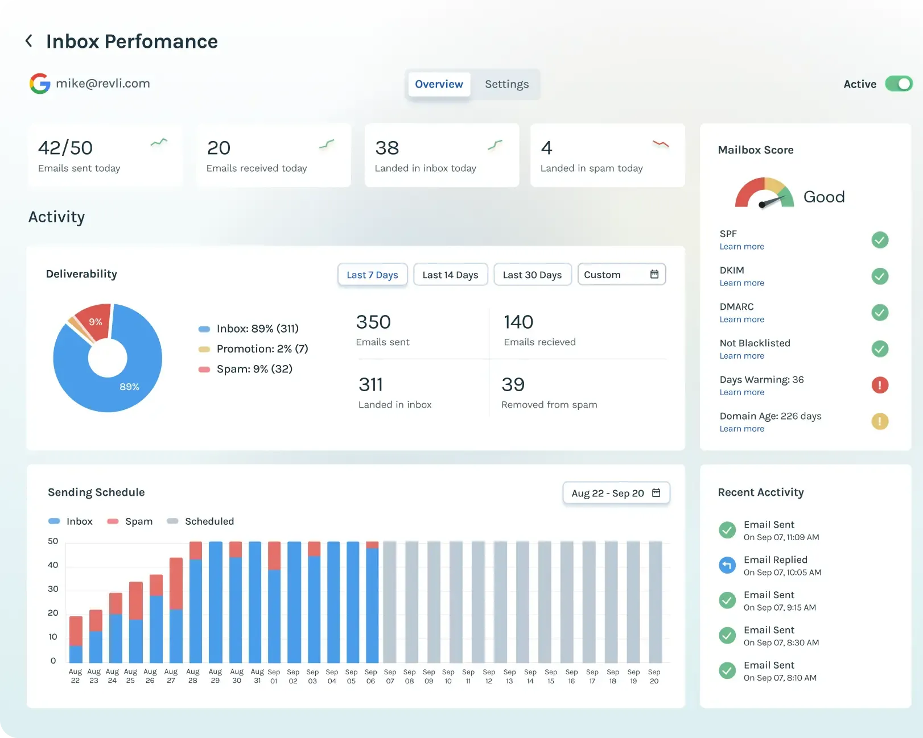
Task: Click Inbox blue swatch in Deliverability legend
Action: 204,329
